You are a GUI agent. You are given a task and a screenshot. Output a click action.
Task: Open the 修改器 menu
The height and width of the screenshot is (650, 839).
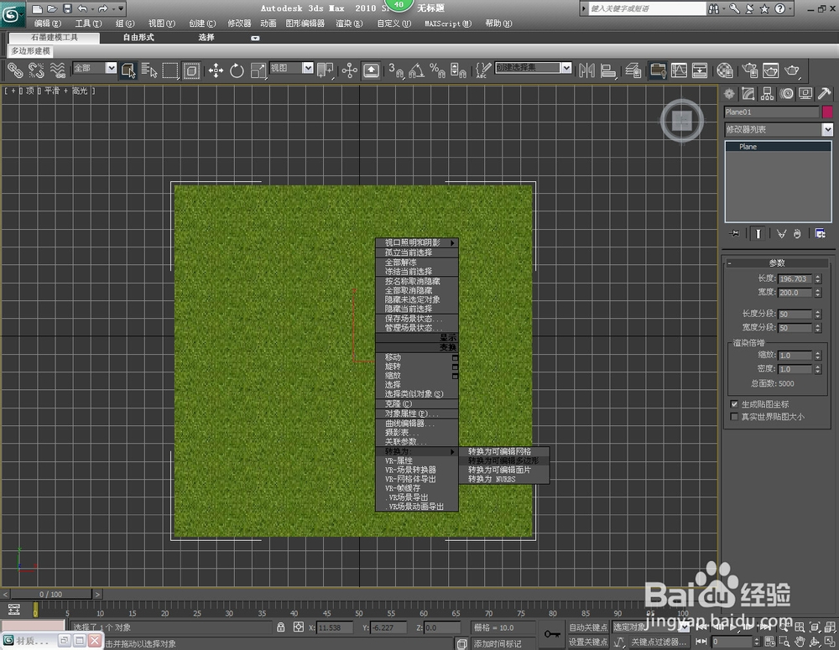coord(239,23)
